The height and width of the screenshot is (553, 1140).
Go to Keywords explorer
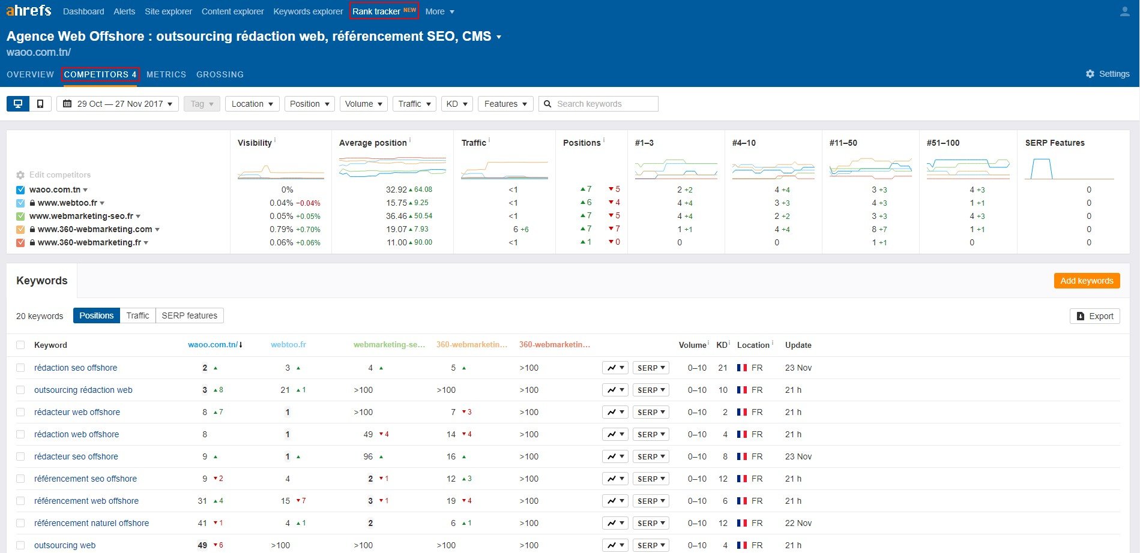coord(308,11)
